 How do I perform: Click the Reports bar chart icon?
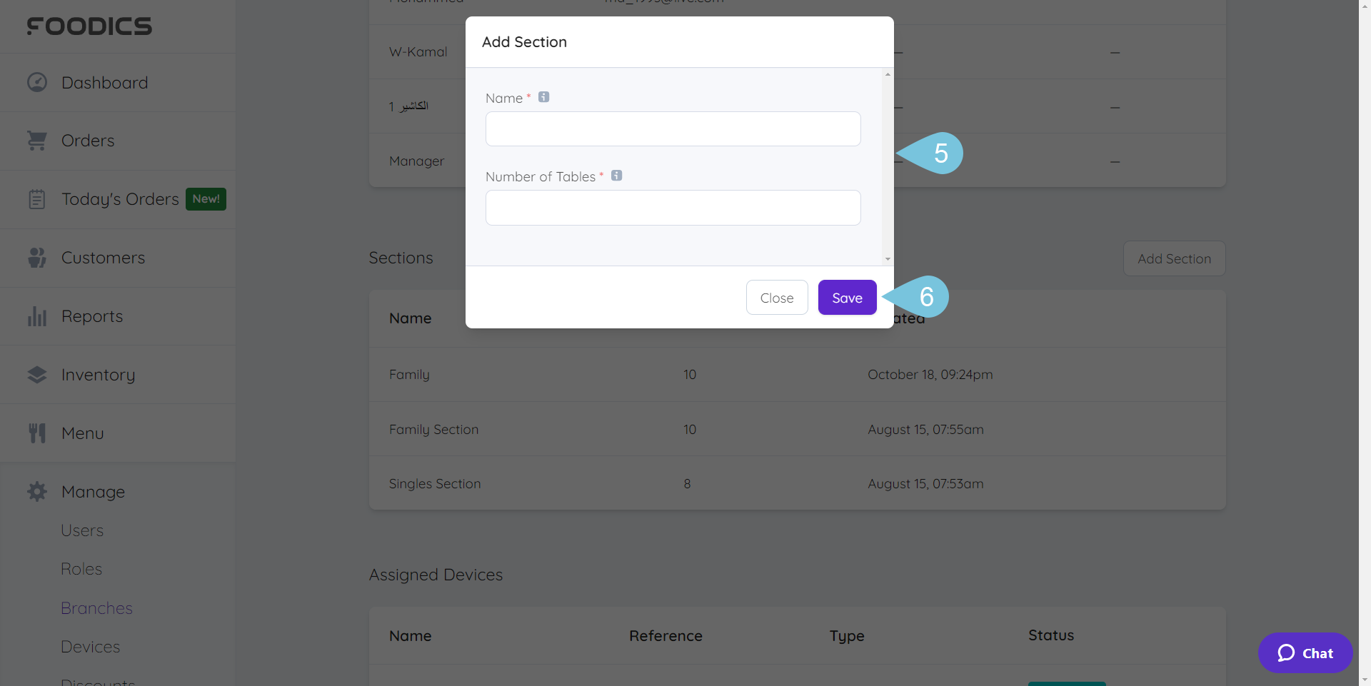point(36,316)
